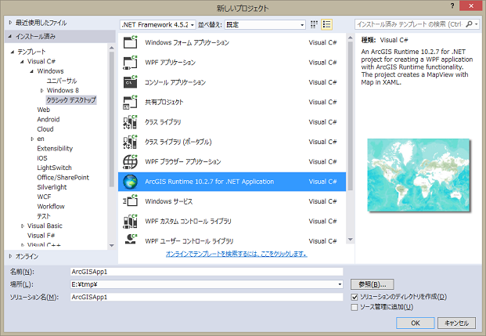Select the Web category

43,110
